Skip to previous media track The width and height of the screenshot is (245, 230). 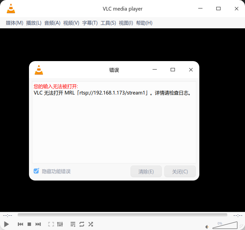(20, 224)
